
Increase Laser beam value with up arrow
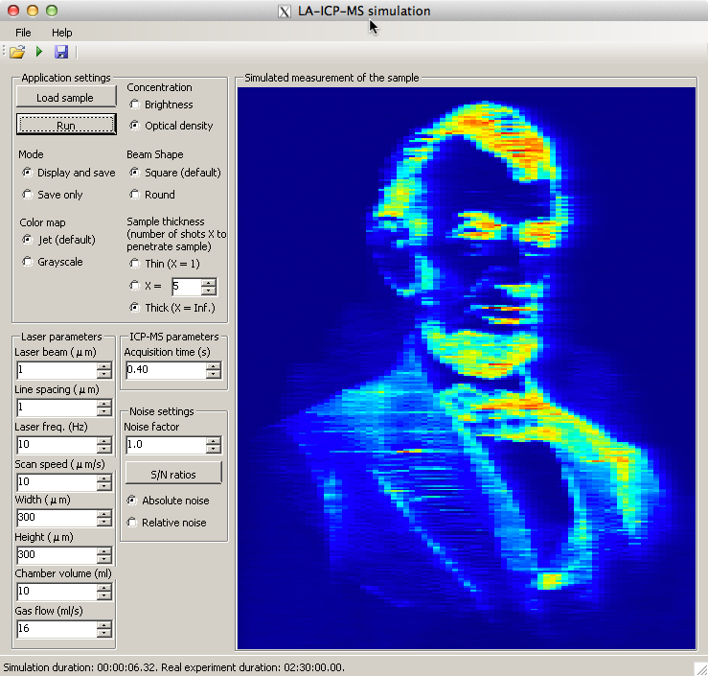(x=104, y=366)
